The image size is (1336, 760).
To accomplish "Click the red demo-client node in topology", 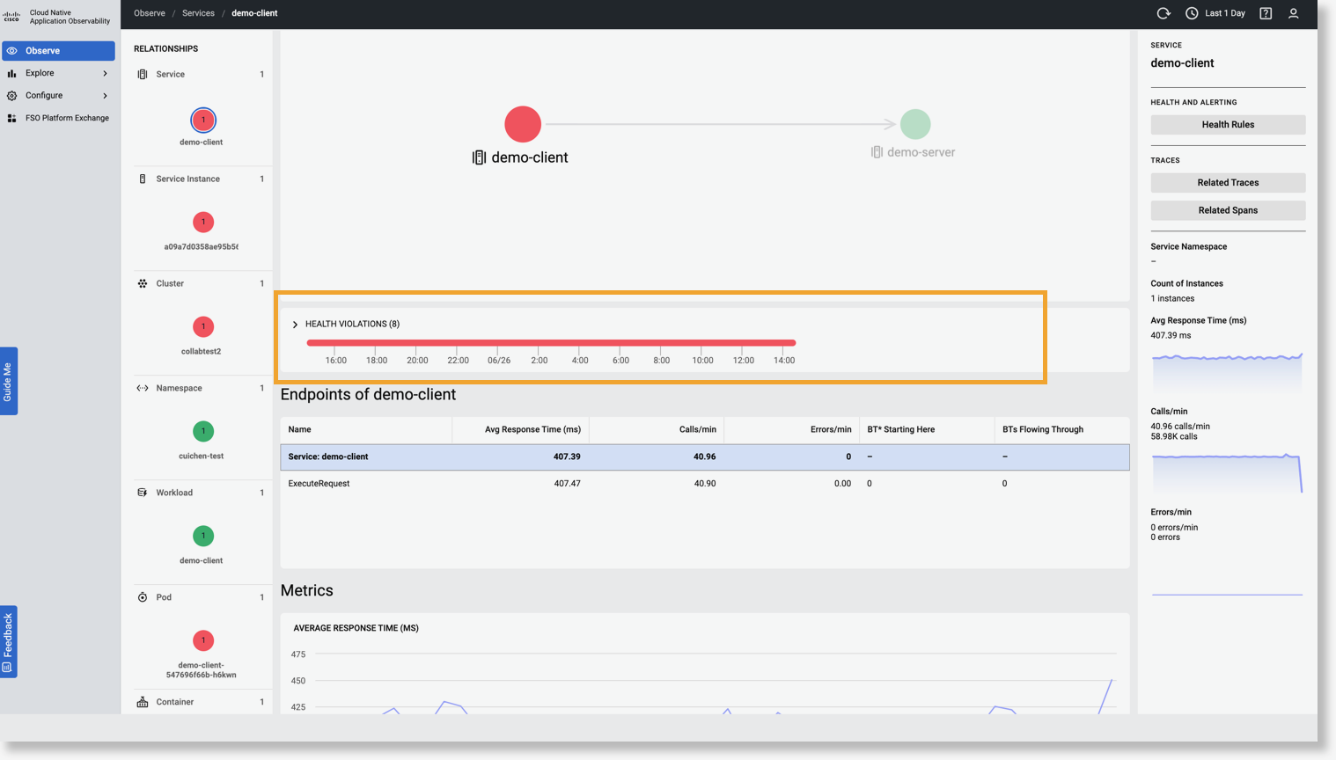I will pos(523,124).
